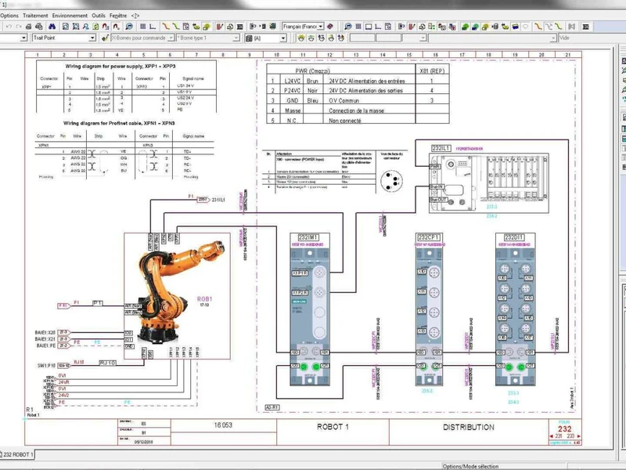
Task: Select the left green wire drawing tool
Action: 175,27
